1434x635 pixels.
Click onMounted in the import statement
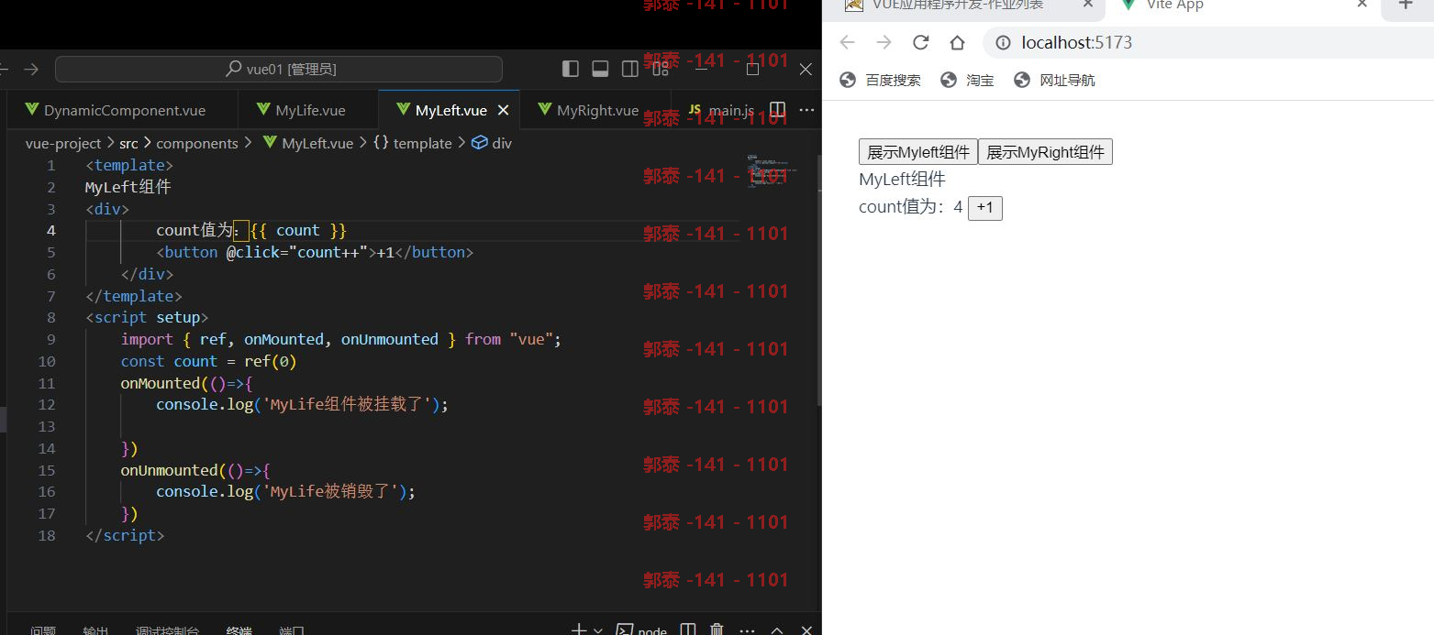coord(283,339)
